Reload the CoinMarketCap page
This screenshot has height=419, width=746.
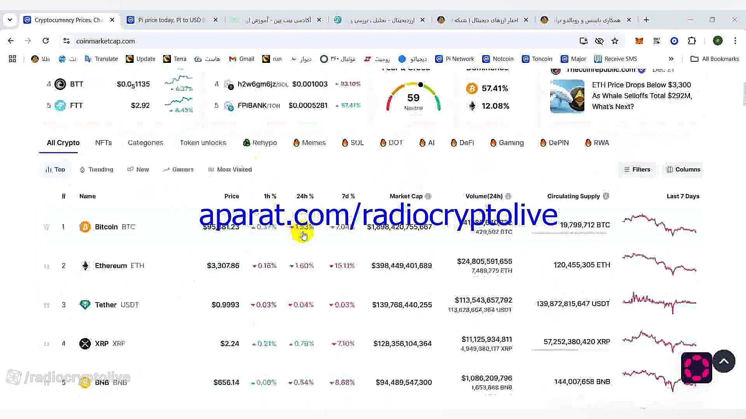(x=45, y=41)
